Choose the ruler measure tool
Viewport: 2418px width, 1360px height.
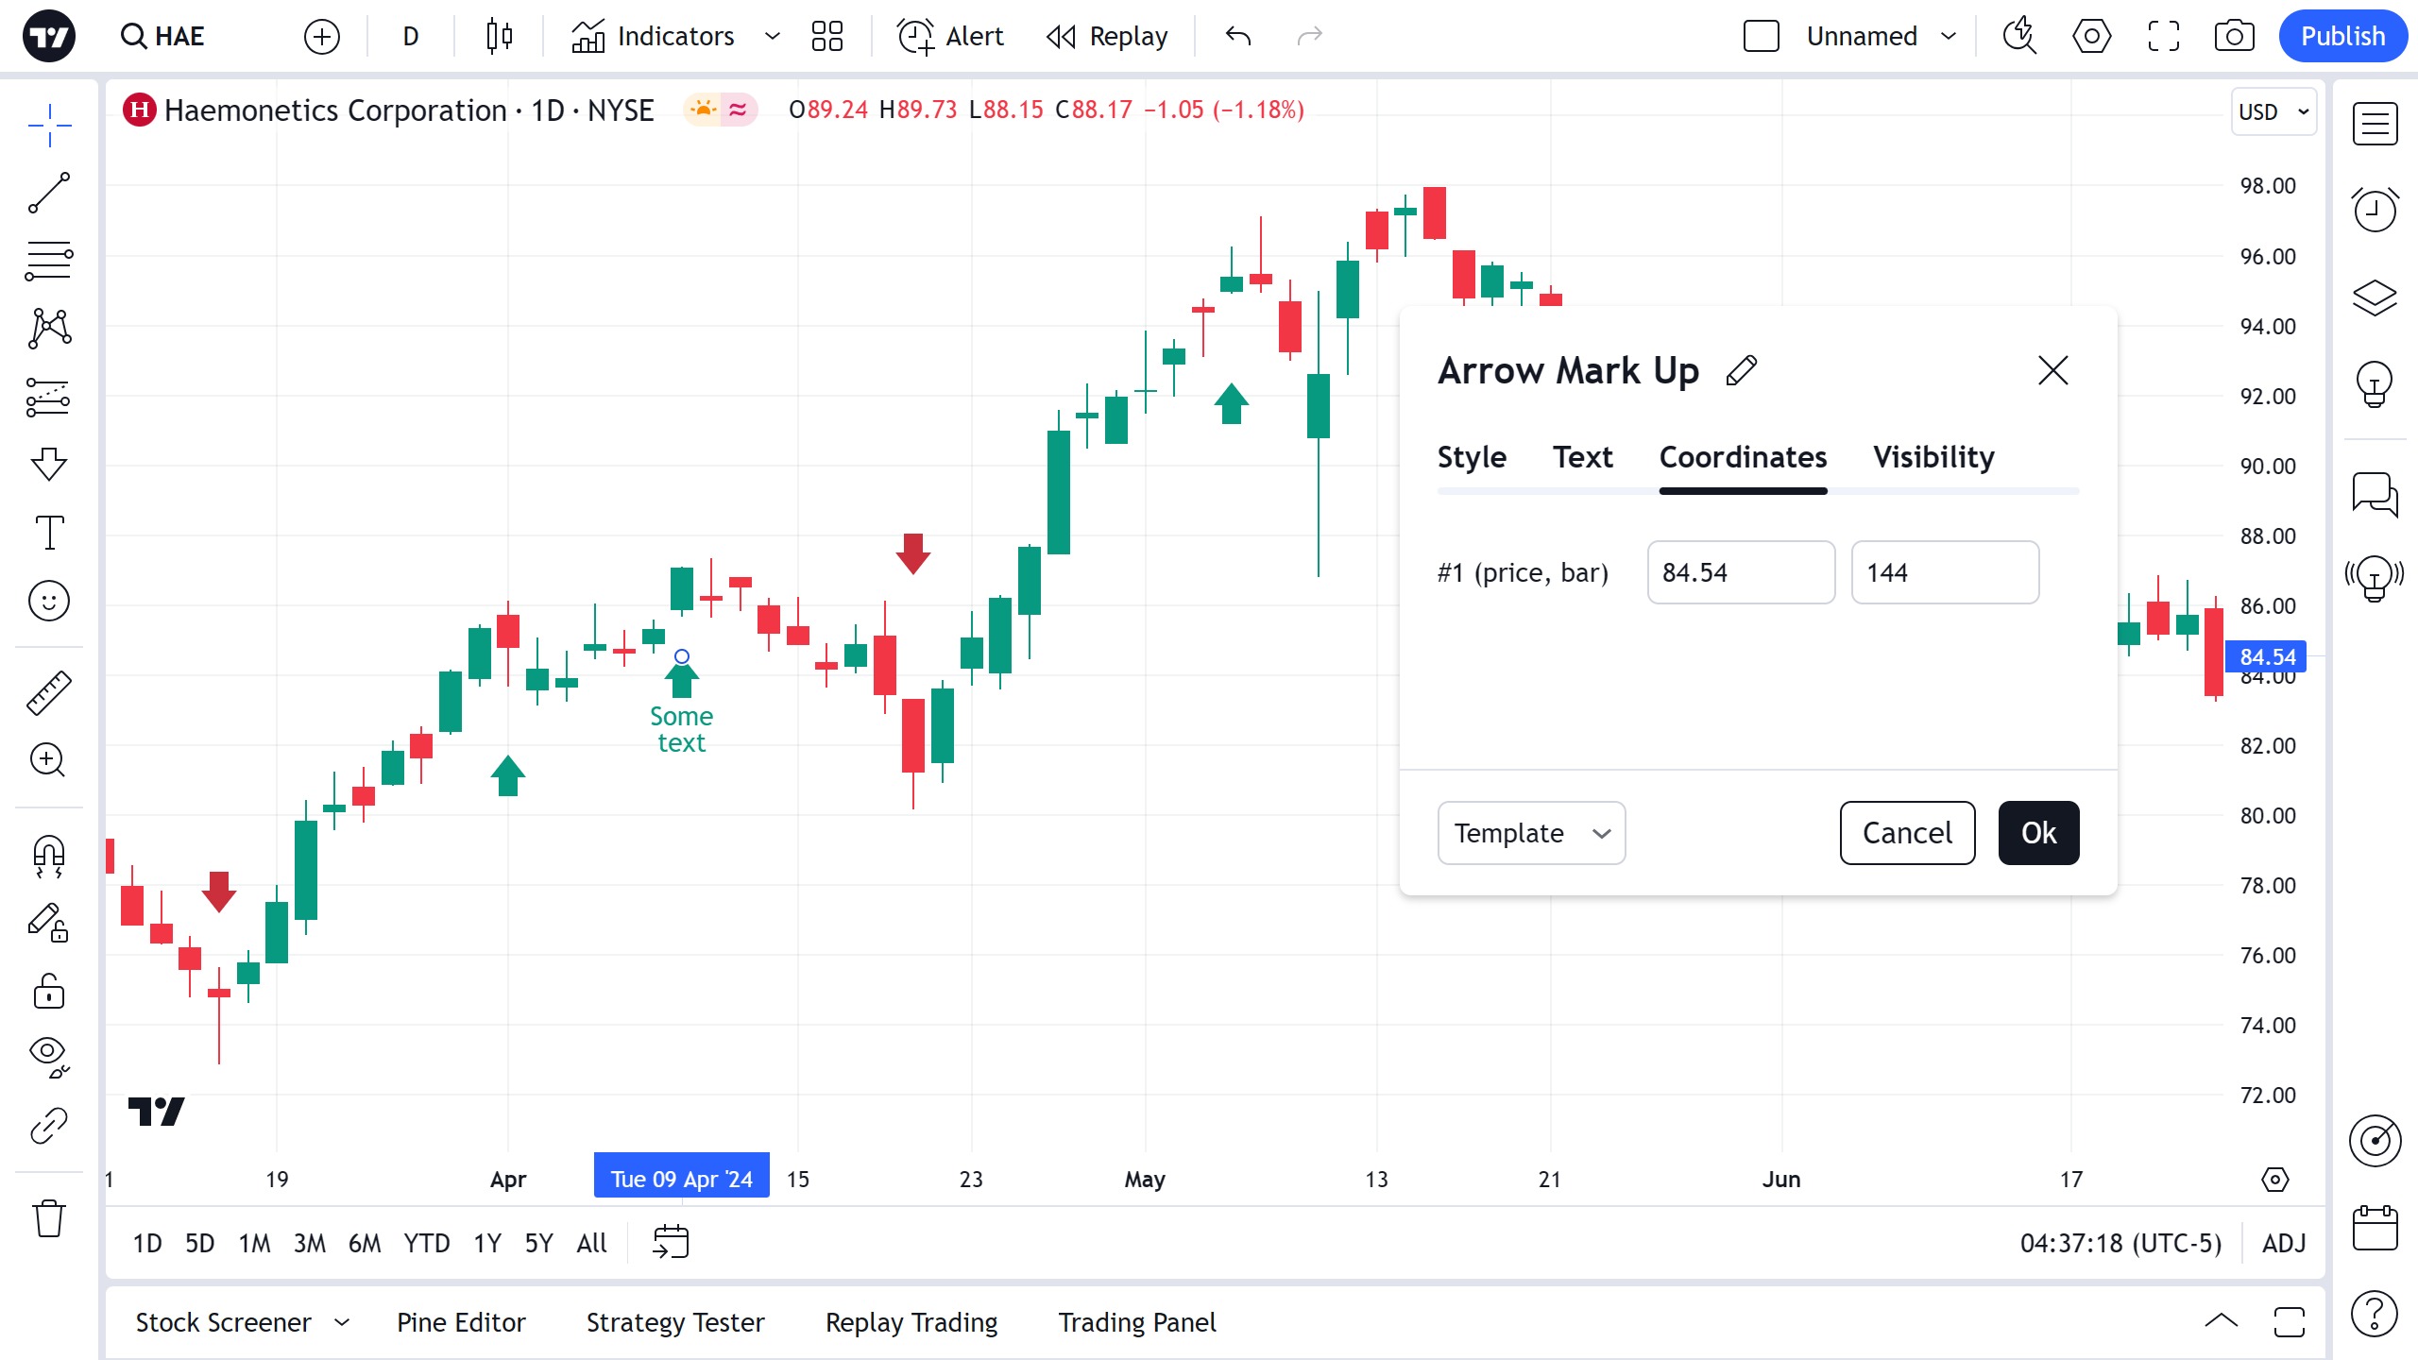coord(49,693)
